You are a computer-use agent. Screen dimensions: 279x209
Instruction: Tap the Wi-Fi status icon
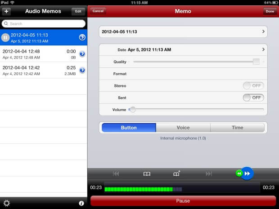click(x=12, y=2)
